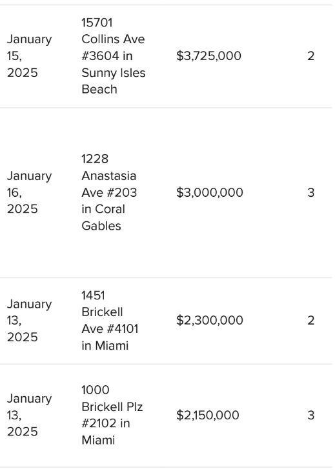The height and width of the screenshot is (471, 335).
Task: Select the 15701 Collins Ave #3604 address
Action: click(x=113, y=56)
